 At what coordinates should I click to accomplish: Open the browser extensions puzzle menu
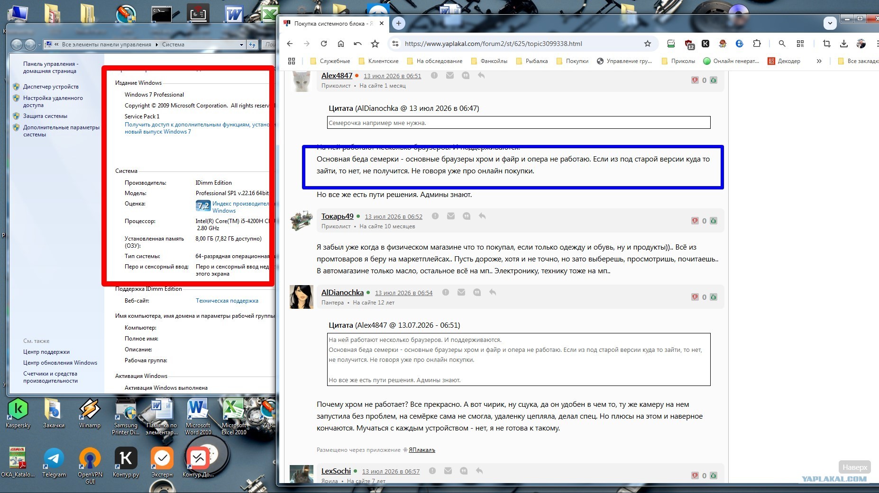[x=757, y=44]
